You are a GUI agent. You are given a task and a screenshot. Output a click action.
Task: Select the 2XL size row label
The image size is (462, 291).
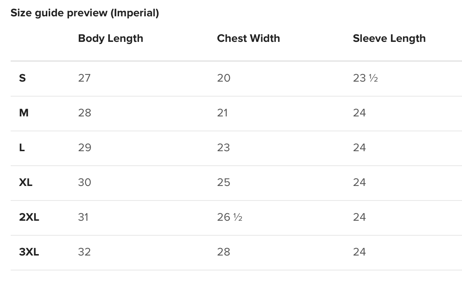(x=29, y=217)
